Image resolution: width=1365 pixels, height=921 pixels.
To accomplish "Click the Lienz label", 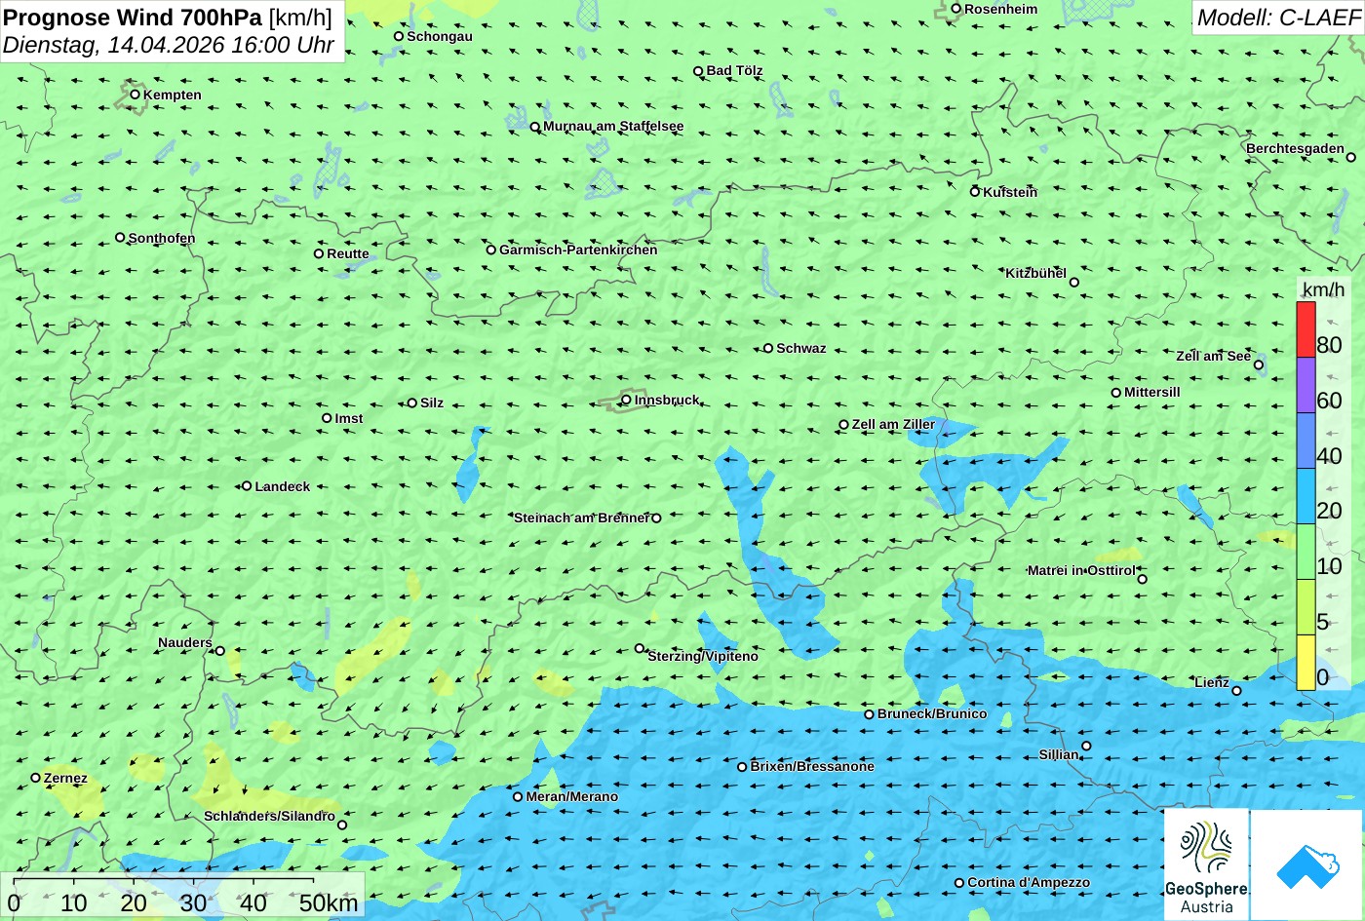I will pos(1212,682).
